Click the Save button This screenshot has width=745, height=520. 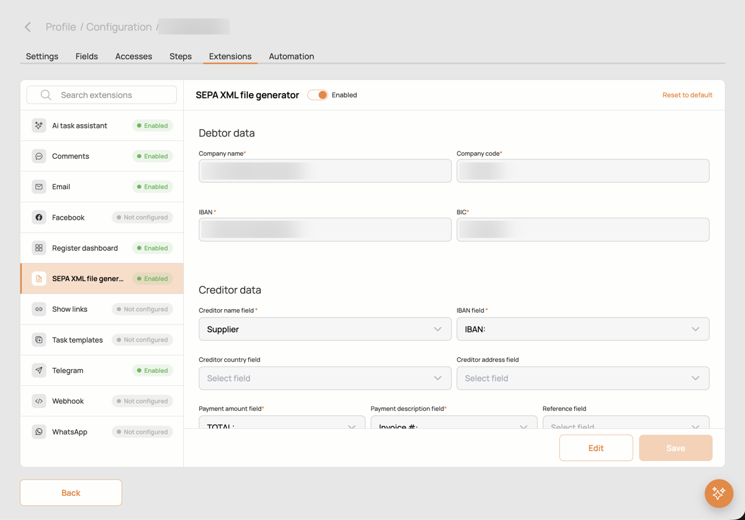(x=675, y=448)
